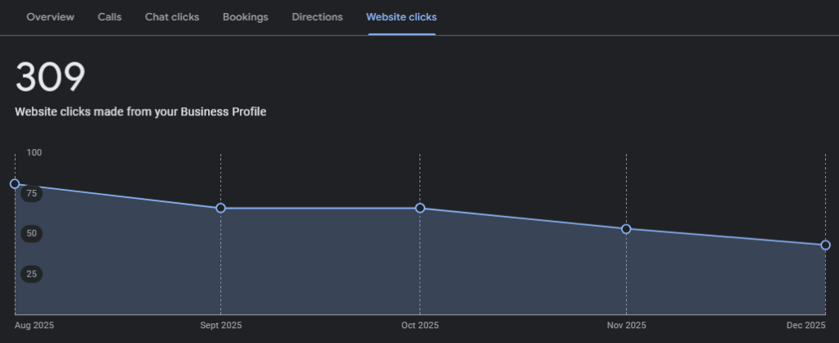
Task: Click the Aug 2025 x-axis label
Action: [x=34, y=325]
